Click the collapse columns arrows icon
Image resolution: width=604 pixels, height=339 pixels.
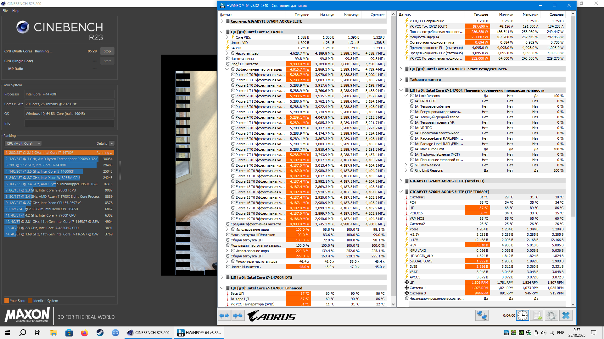[238, 315]
